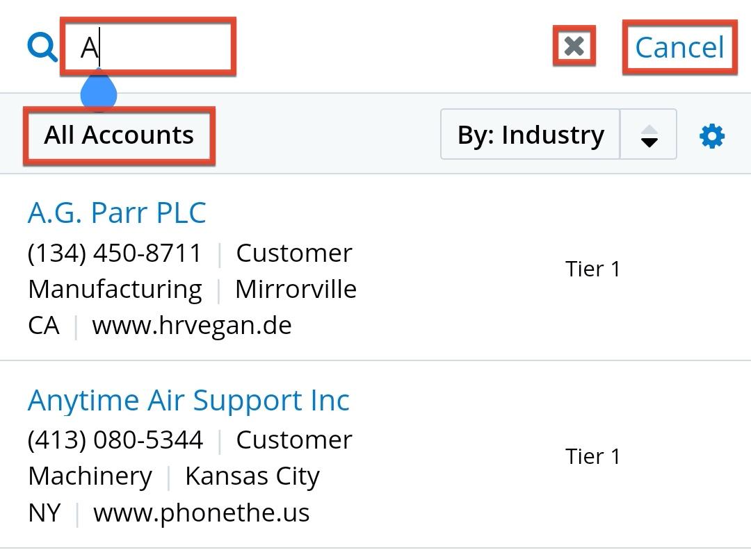Clear the search text with the X icon

click(x=574, y=47)
